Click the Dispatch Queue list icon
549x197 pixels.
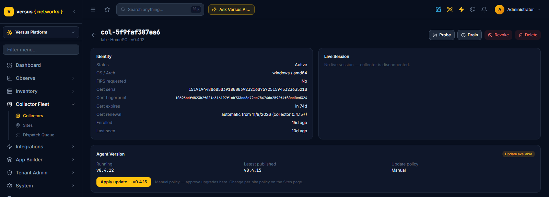click(18, 135)
